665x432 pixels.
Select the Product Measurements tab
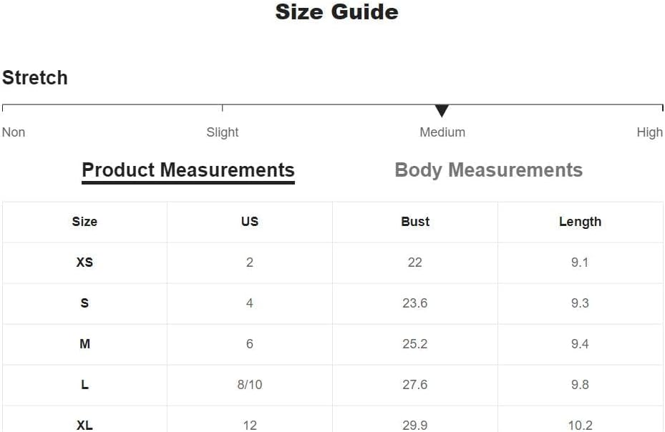188,170
